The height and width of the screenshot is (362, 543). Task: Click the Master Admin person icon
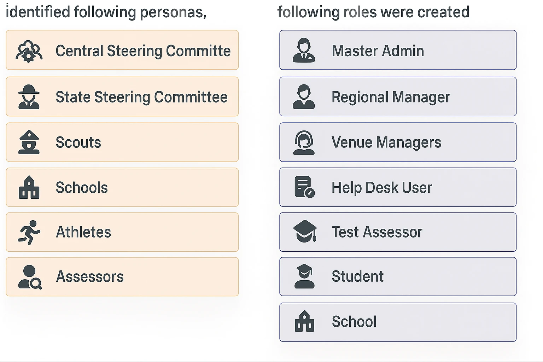coord(304,51)
